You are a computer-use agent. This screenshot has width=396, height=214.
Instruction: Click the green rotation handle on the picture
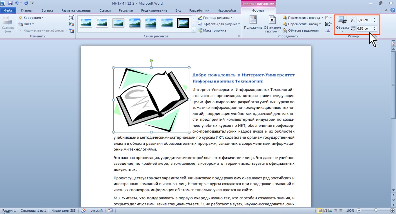(151, 61)
